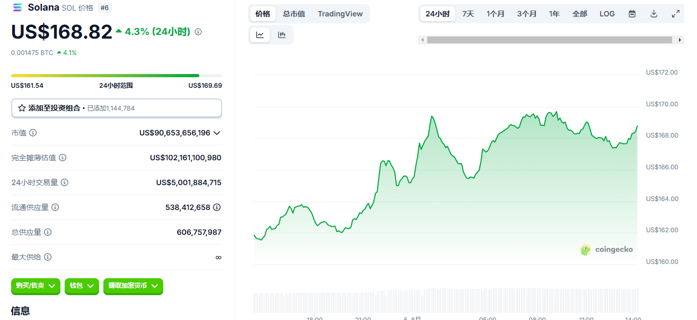Click the 24小时范围 price range bar
Screen dimensions: 697x320
[117, 76]
